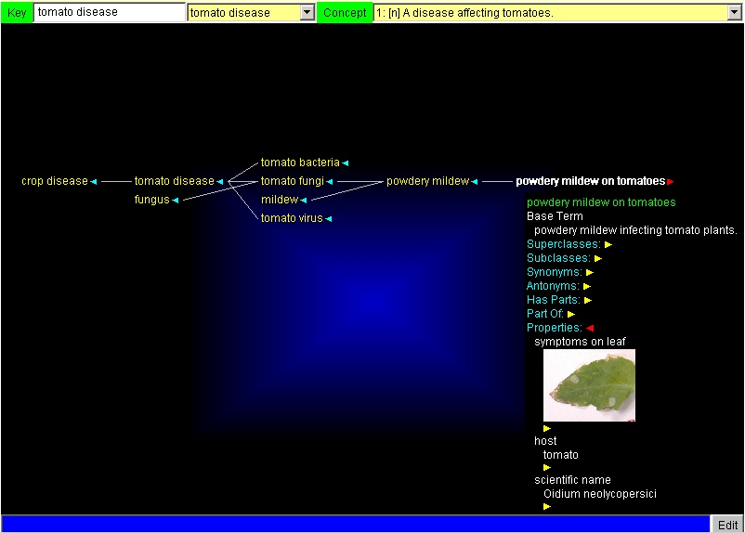Click the Superclasses label

tap(564, 244)
